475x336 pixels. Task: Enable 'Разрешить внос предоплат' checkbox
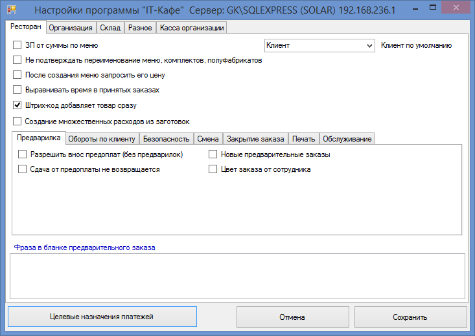point(23,155)
